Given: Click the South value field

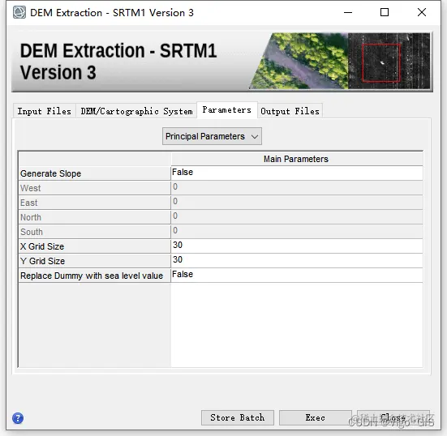Looking at the screenshot, I should [x=297, y=231].
